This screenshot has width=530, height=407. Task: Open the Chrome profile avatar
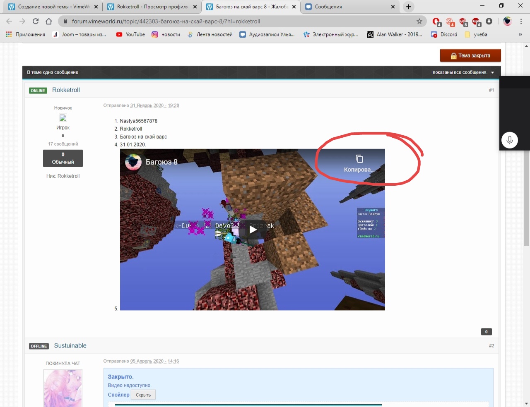click(x=507, y=21)
